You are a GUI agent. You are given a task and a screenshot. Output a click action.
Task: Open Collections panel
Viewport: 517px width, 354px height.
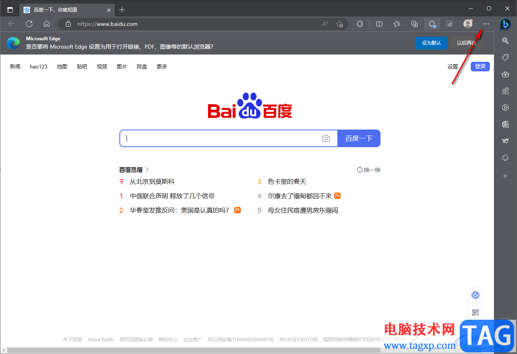414,24
